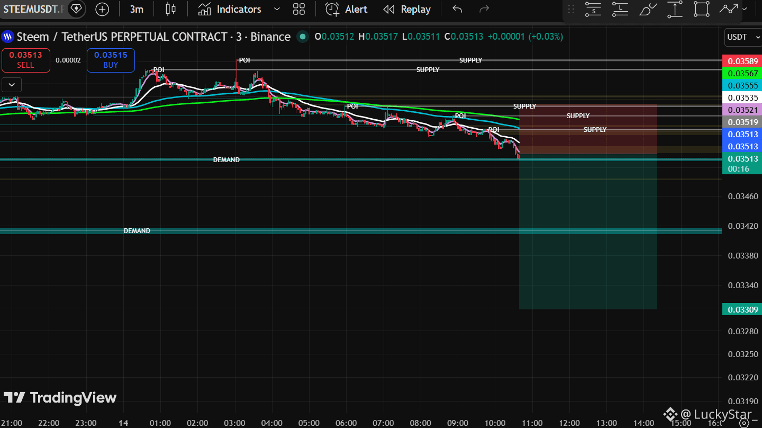The width and height of the screenshot is (762, 428).
Task: Click the 0.03280 price scale value
Action: [x=743, y=332]
